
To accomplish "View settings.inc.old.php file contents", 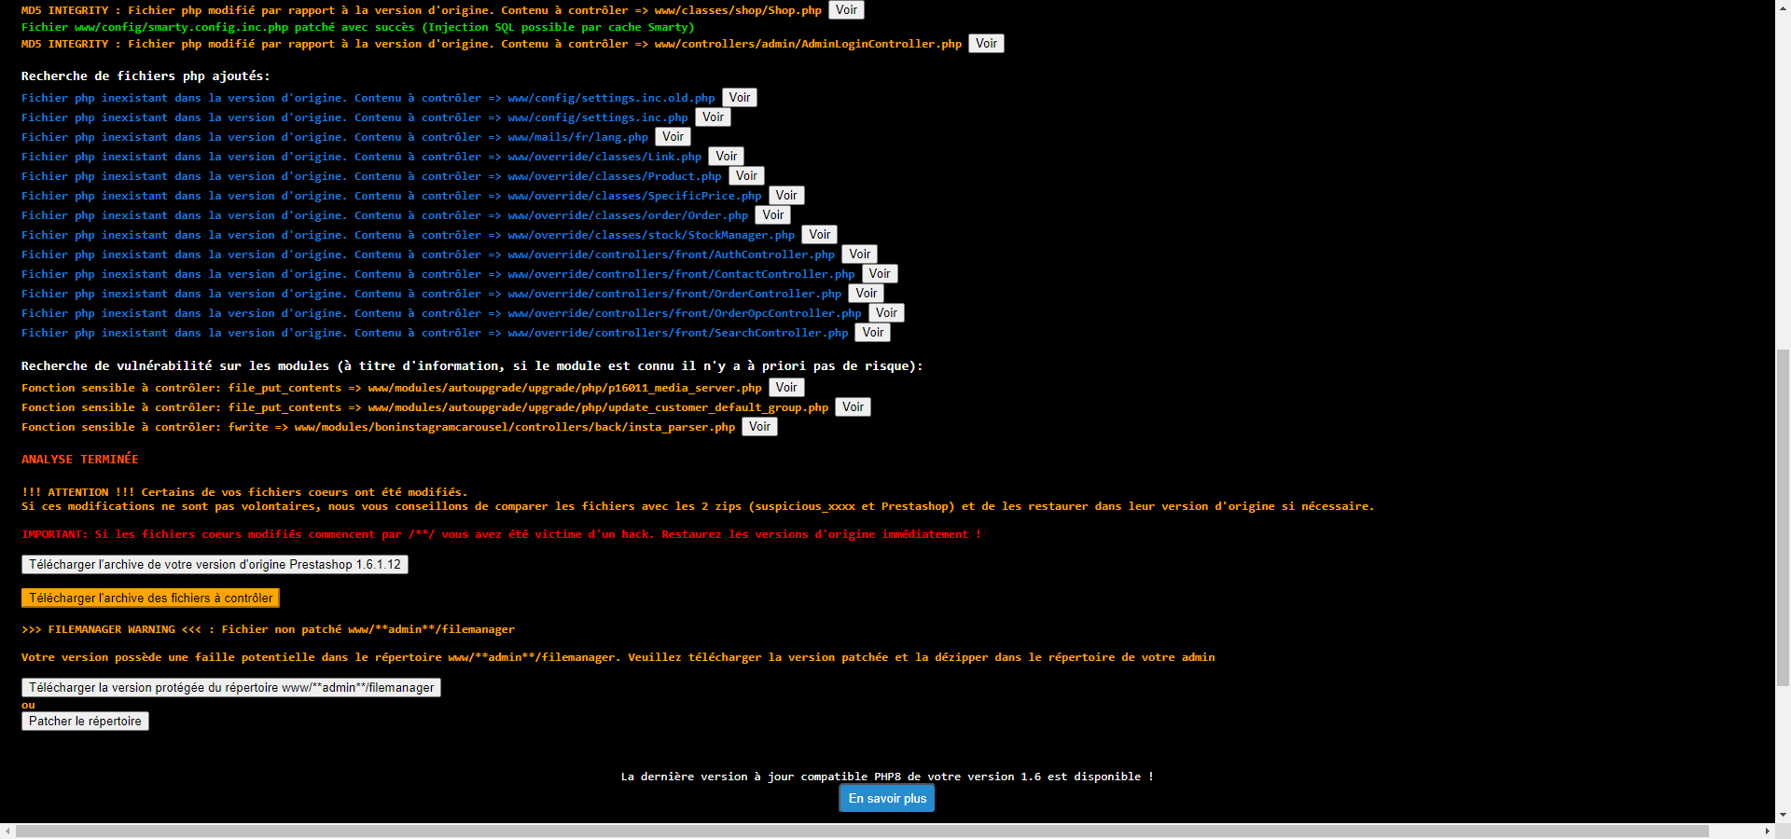I will click(740, 98).
